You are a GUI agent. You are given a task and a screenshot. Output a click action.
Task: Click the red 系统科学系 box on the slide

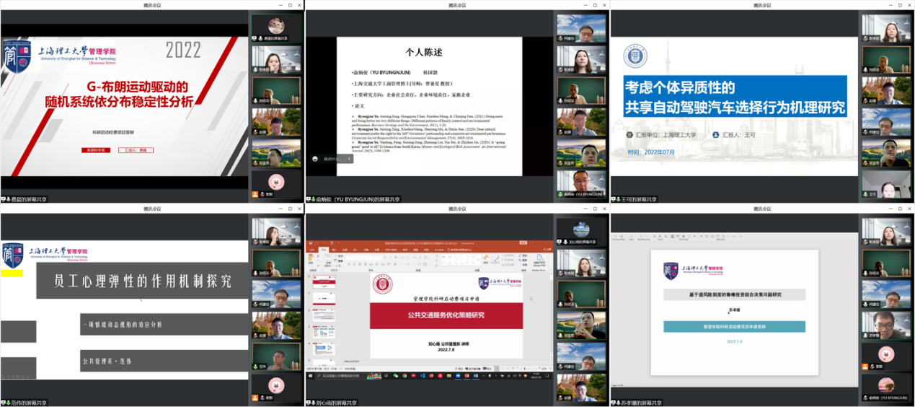[95, 150]
